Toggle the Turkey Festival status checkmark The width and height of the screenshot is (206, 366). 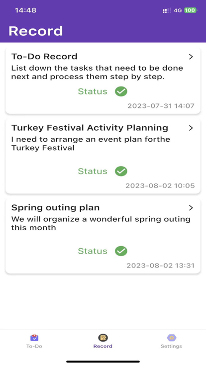(x=121, y=171)
